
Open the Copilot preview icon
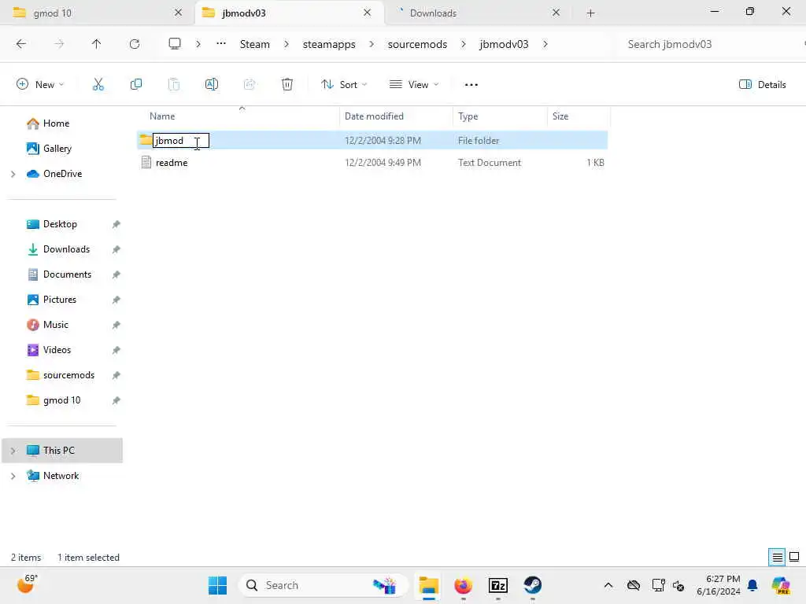coord(781,585)
